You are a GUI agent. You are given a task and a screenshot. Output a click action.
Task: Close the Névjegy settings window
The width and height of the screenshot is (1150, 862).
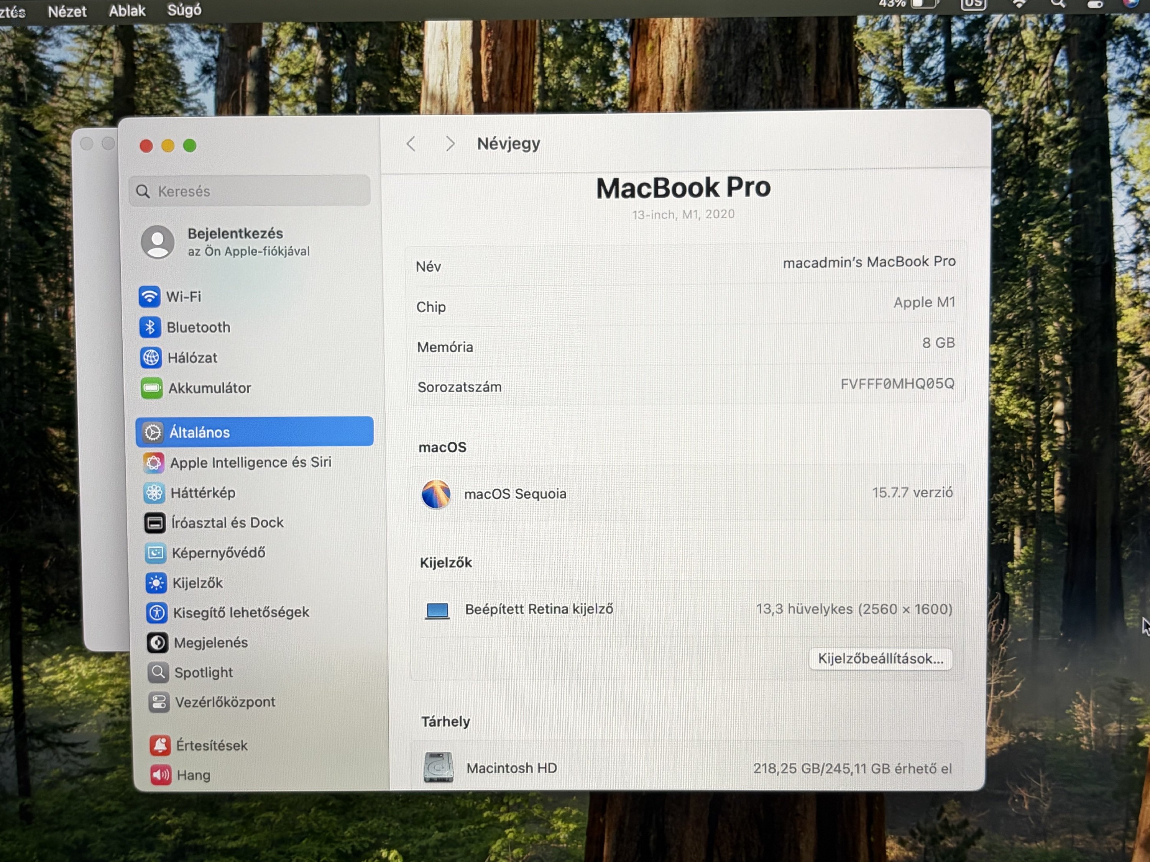click(146, 146)
